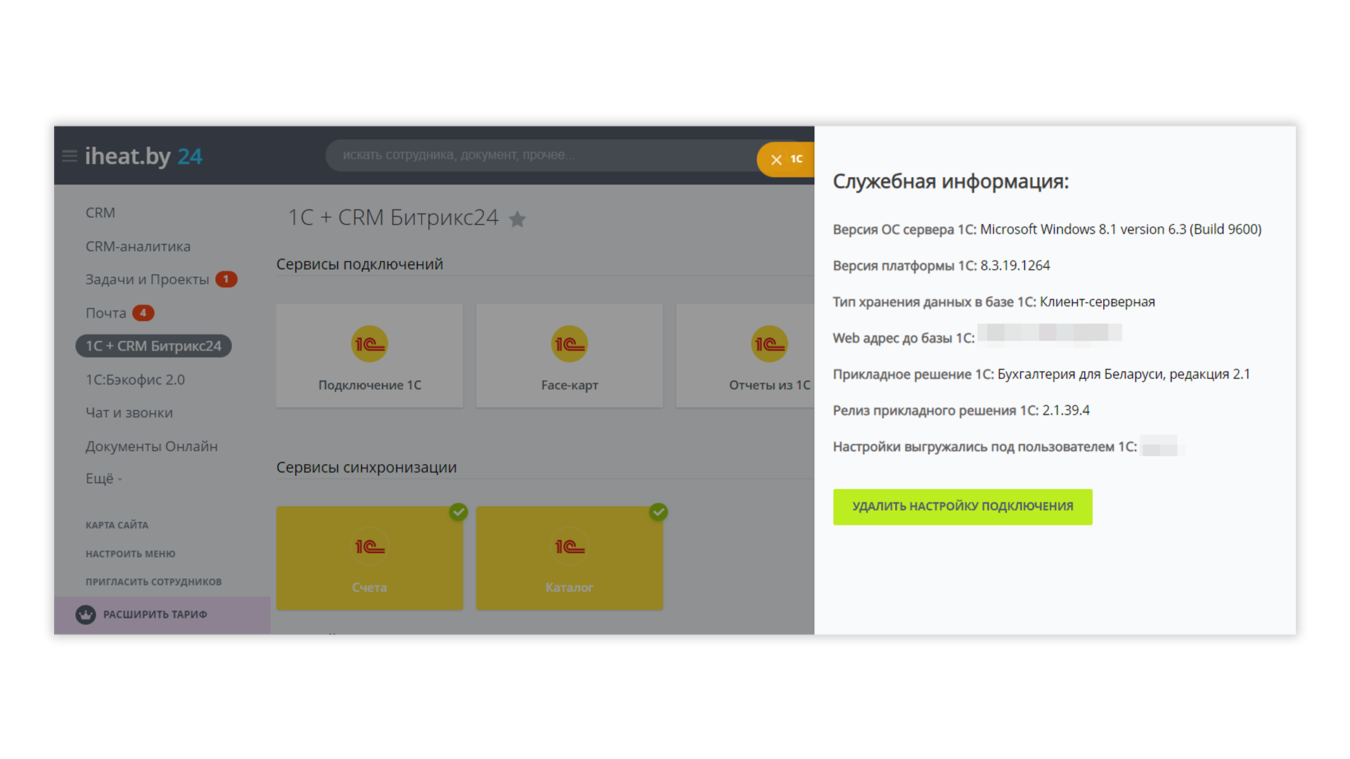Click Удалить настройку подключения button
The image size is (1350, 759).
point(962,507)
